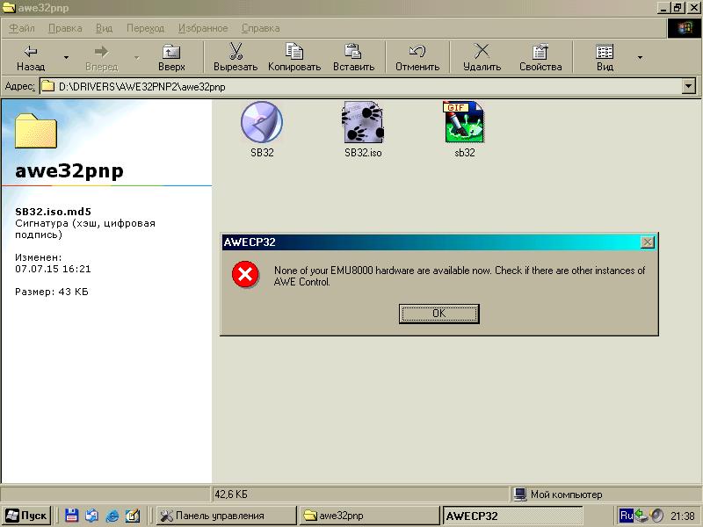Click the floppy disk quick launch icon
Viewport: 703px width, 527px height.
coord(71,516)
